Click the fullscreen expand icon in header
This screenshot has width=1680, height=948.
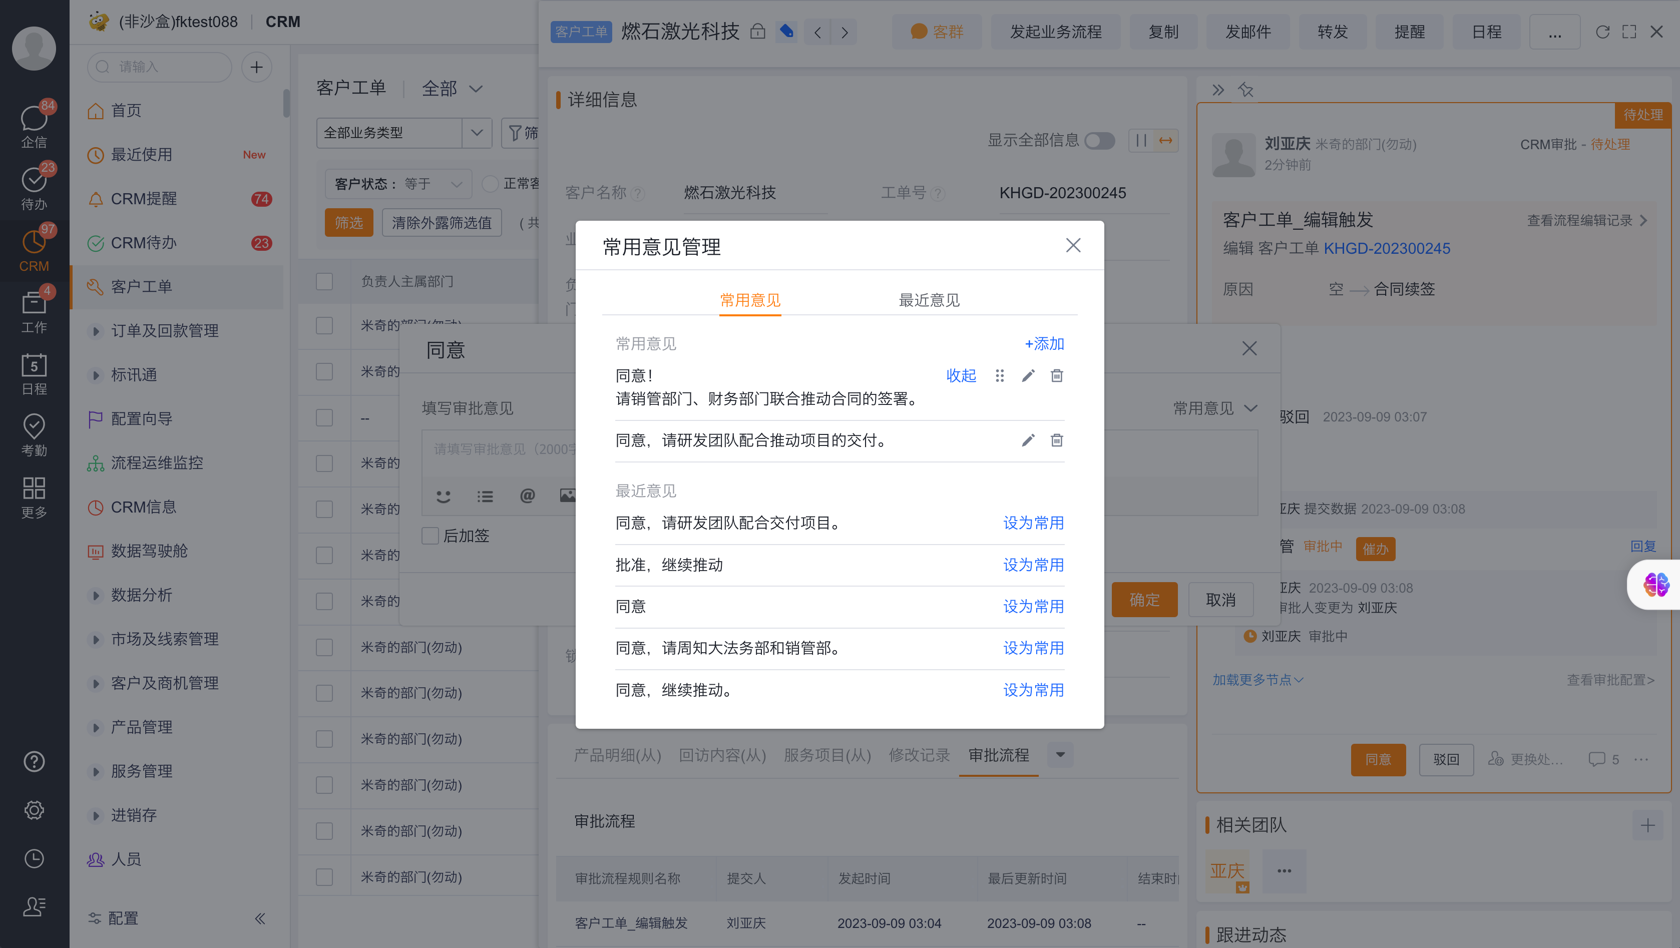point(1629,32)
